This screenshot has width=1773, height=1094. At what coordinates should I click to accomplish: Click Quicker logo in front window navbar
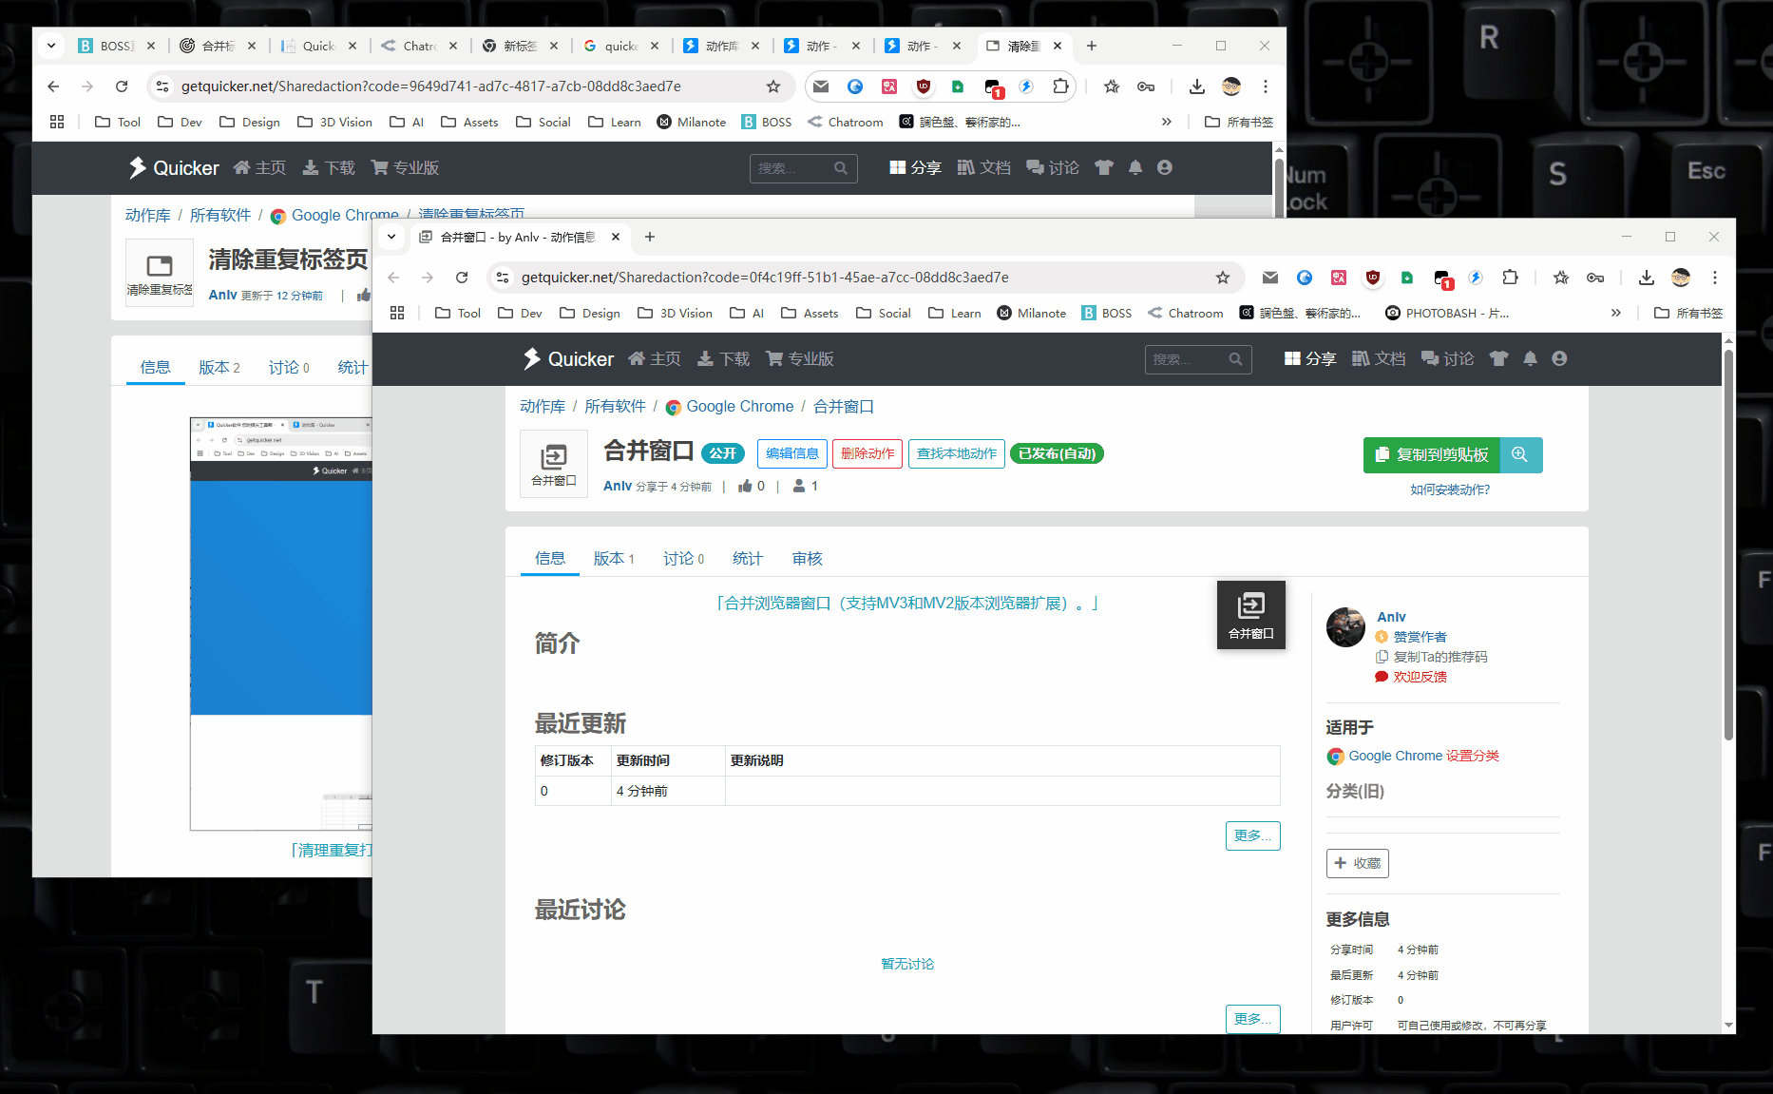(x=568, y=358)
